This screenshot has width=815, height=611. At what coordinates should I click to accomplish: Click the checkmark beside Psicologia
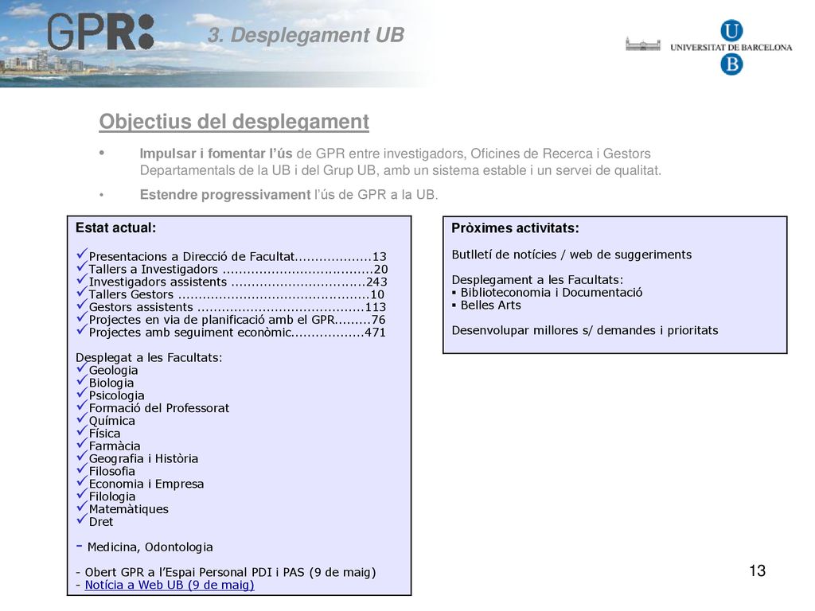82,393
